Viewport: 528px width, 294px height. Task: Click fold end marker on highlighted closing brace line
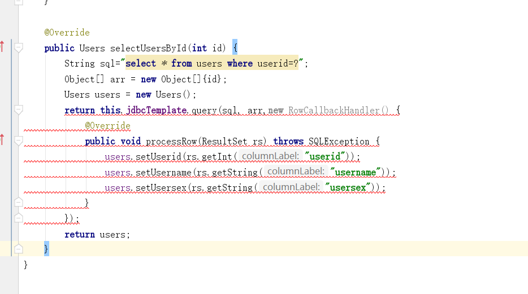pos(19,249)
